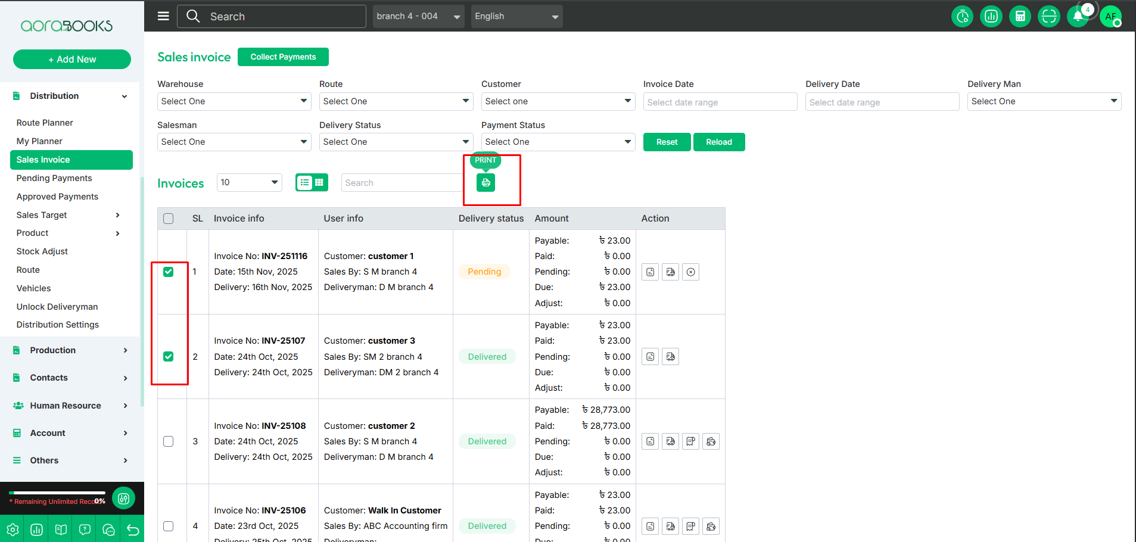Open the calculator icon in top bar
Image resolution: width=1136 pixels, height=542 pixels.
[1020, 17]
